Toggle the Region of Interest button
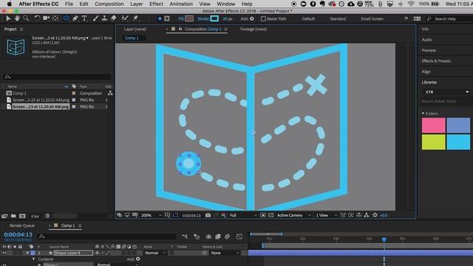 coord(263,215)
